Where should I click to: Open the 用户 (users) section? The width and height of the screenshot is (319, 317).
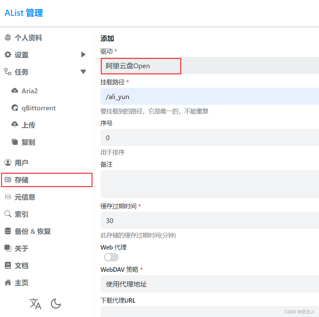tap(8, 162)
